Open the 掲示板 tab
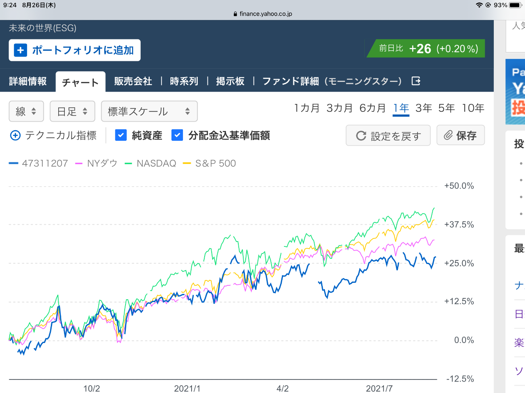The image size is (525, 393). tap(230, 81)
